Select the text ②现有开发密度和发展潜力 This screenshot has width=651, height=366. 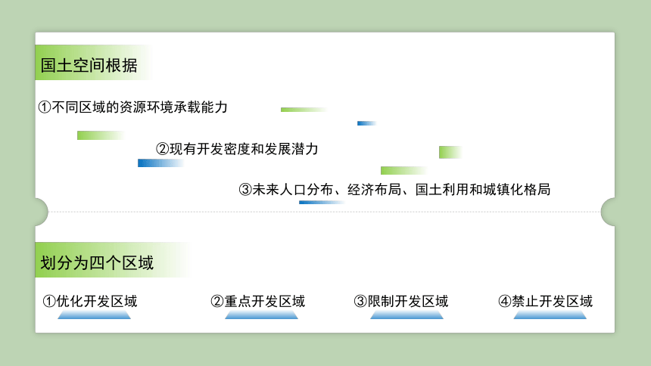pos(237,149)
